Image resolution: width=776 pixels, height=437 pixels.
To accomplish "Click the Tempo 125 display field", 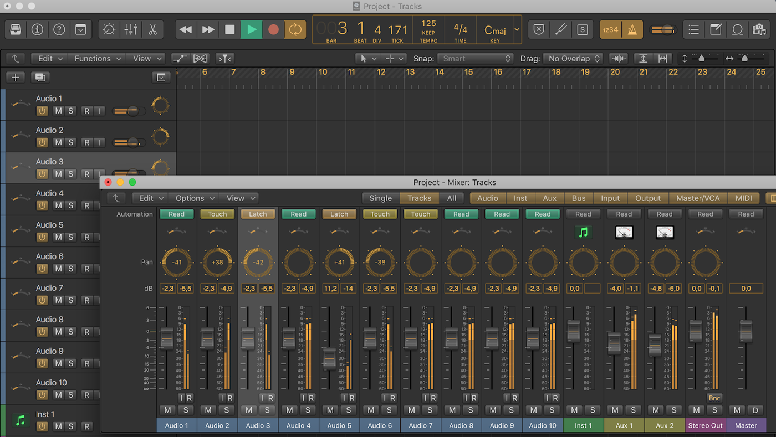I will pyautogui.click(x=428, y=29).
